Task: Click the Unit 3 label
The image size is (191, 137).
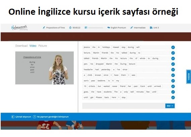Action: pyautogui.click(x=156, y=28)
